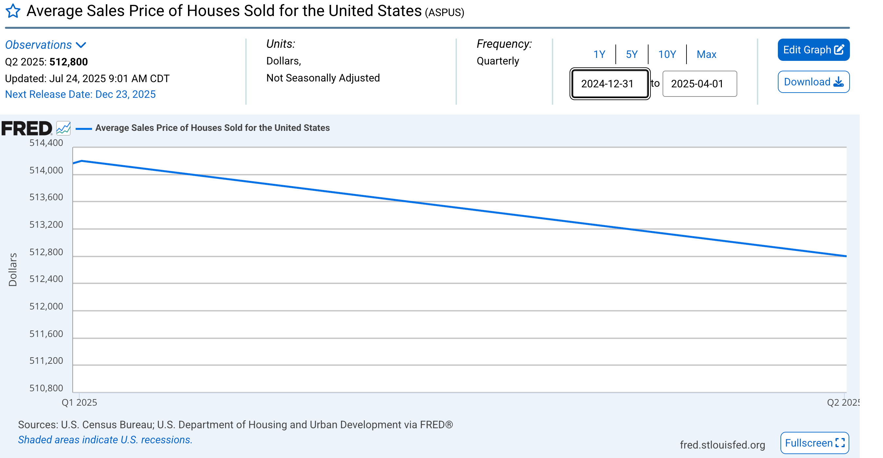
Task: Click the fred.stlouisfed.org text
Action: pos(722,445)
